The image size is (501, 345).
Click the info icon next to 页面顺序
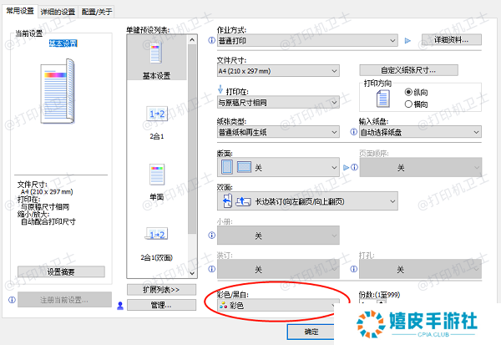coord(355,167)
